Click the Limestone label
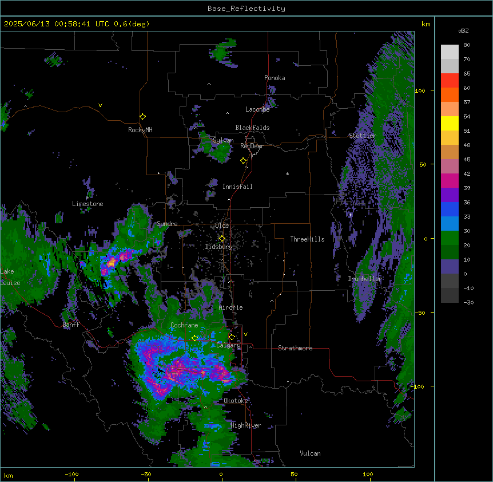 88,204
